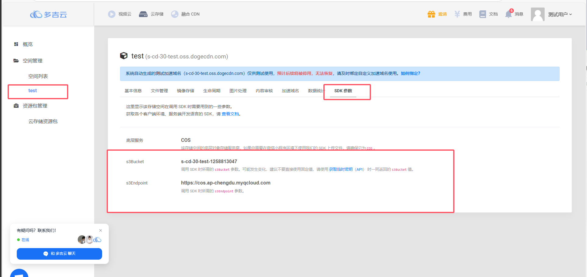Screen dimensions: 587x277
Task: Click the support agents avatars
Action: (x=90, y=240)
